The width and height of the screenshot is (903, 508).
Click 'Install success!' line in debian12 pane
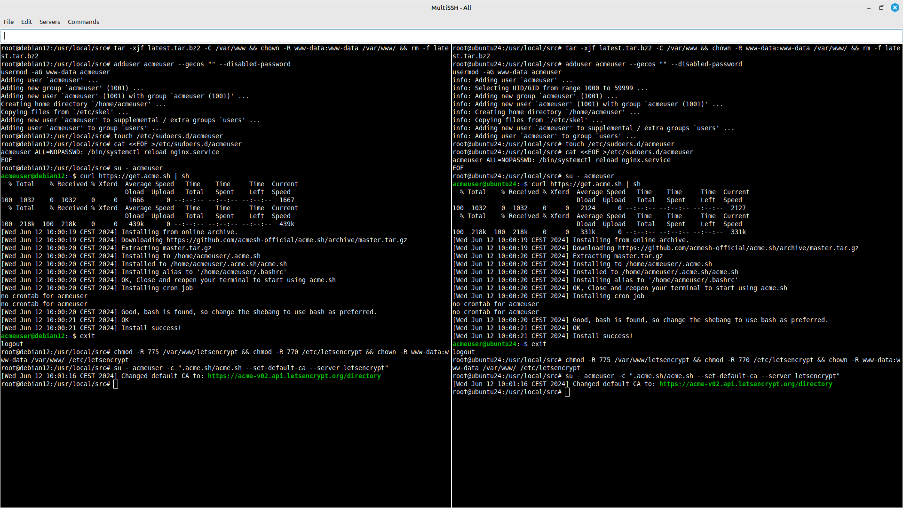91,328
